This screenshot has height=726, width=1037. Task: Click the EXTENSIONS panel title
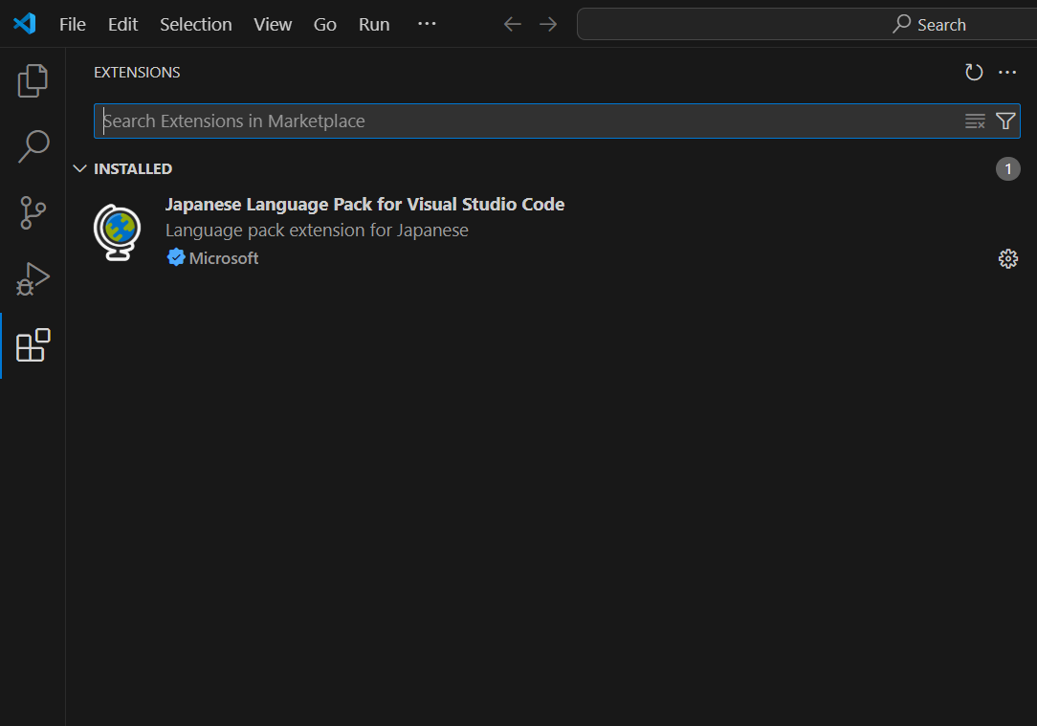tap(137, 72)
